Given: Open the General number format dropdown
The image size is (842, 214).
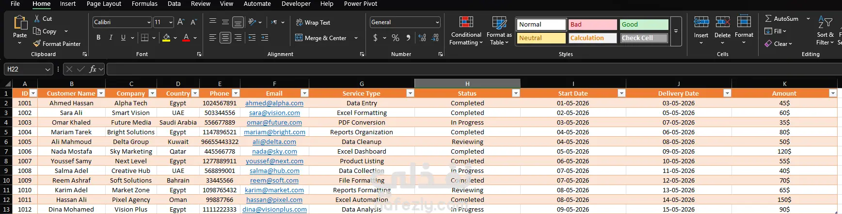Looking at the screenshot, I should point(437,22).
